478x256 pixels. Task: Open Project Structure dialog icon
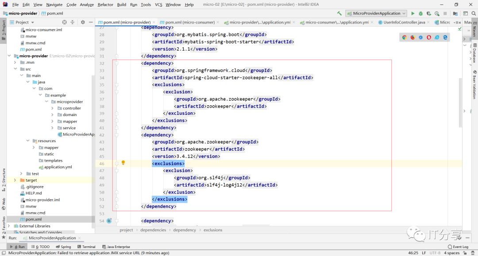point(455,13)
